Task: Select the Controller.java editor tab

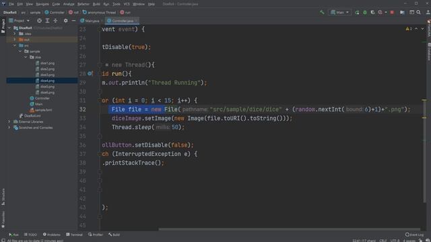Action: pos(121,21)
